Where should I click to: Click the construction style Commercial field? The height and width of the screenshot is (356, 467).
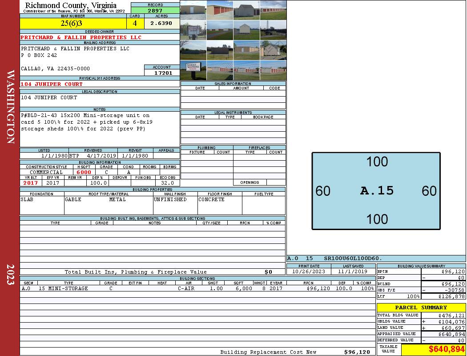click(x=46, y=172)
